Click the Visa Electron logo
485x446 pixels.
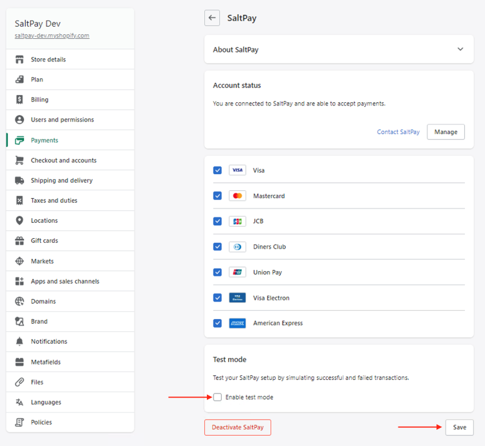coord(237,298)
